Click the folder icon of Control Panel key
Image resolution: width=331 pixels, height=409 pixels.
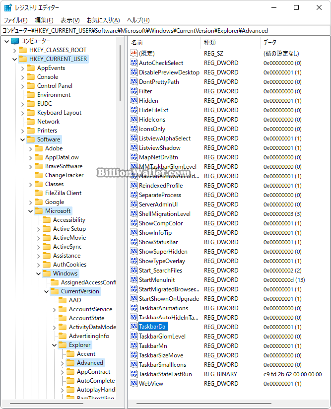(x=31, y=86)
